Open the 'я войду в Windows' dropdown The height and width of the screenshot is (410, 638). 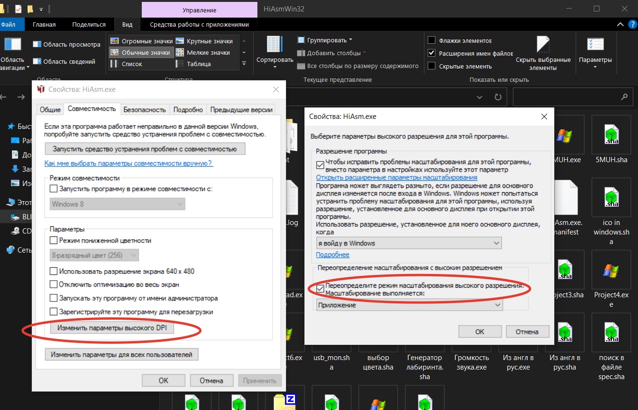click(x=409, y=243)
